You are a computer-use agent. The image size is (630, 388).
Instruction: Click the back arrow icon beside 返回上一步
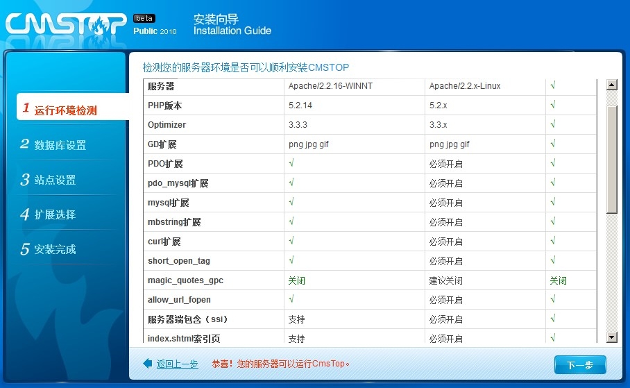[148, 363]
